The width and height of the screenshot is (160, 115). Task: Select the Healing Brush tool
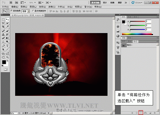(3, 31)
